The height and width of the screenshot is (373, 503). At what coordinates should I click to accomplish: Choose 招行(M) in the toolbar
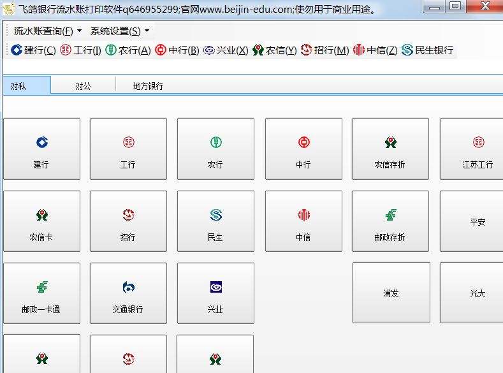[325, 50]
